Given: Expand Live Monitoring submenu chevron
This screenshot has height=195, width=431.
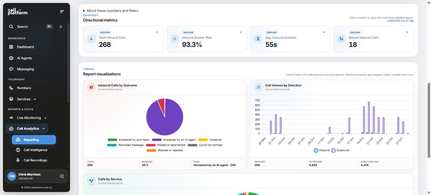Looking at the screenshot, I should (x=45, y=118).
